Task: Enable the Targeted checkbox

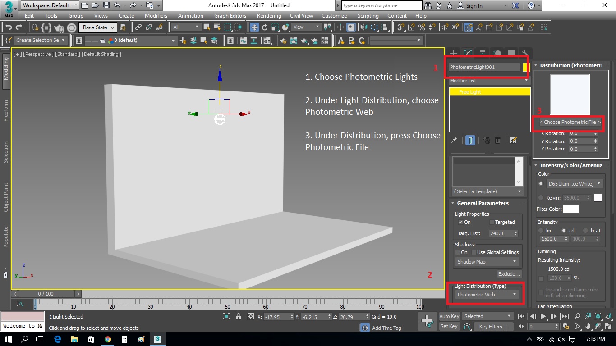Action: pyautogui.click(x=492, y=222)
